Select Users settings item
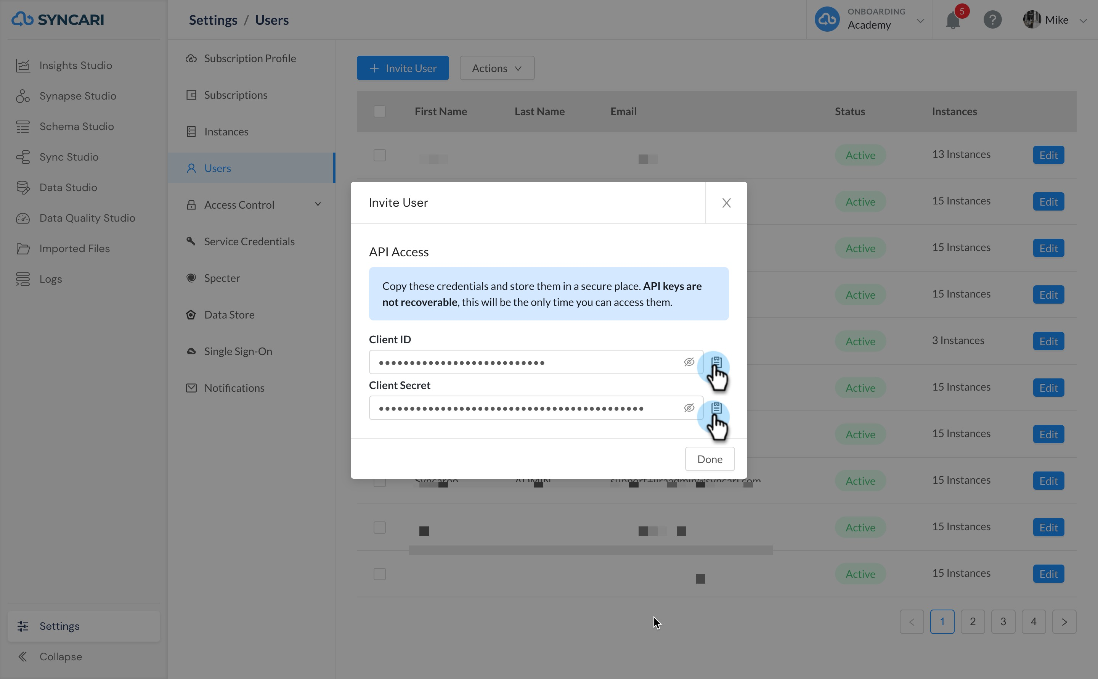Viewport: 1098px width, 679px height. tap(251, 168)
